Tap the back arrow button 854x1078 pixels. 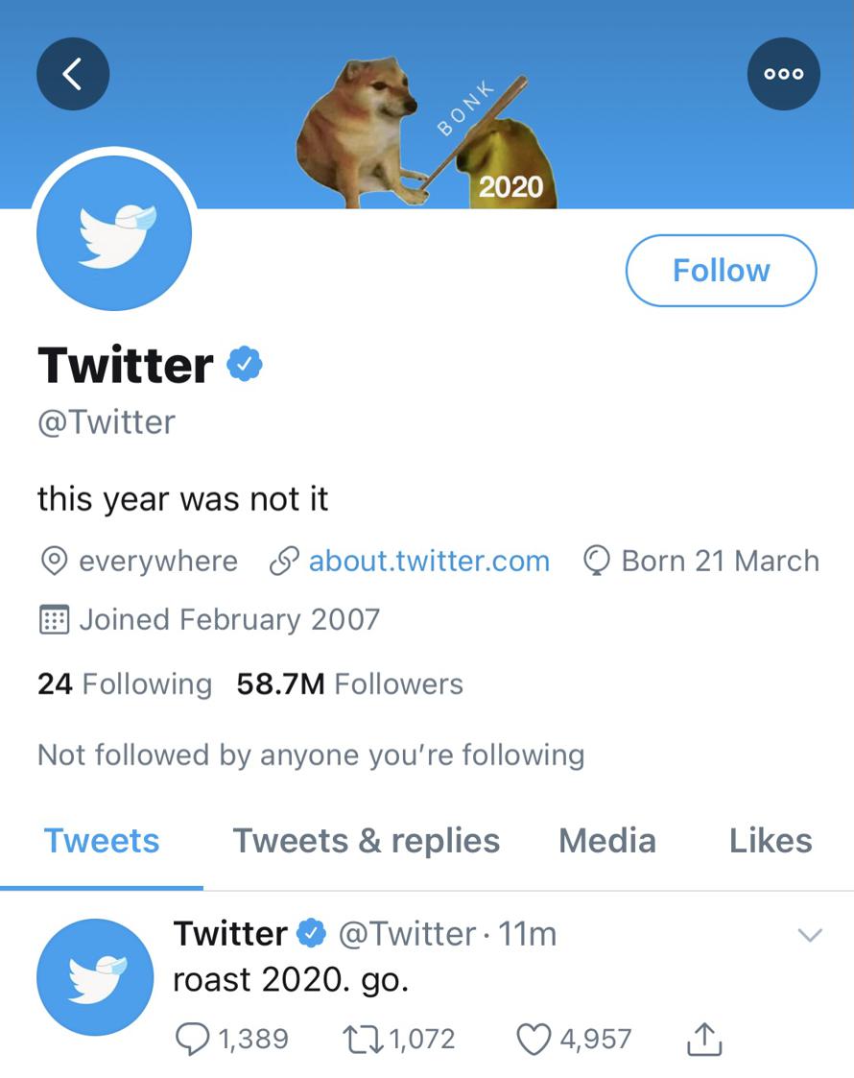[x=73, y=74]
